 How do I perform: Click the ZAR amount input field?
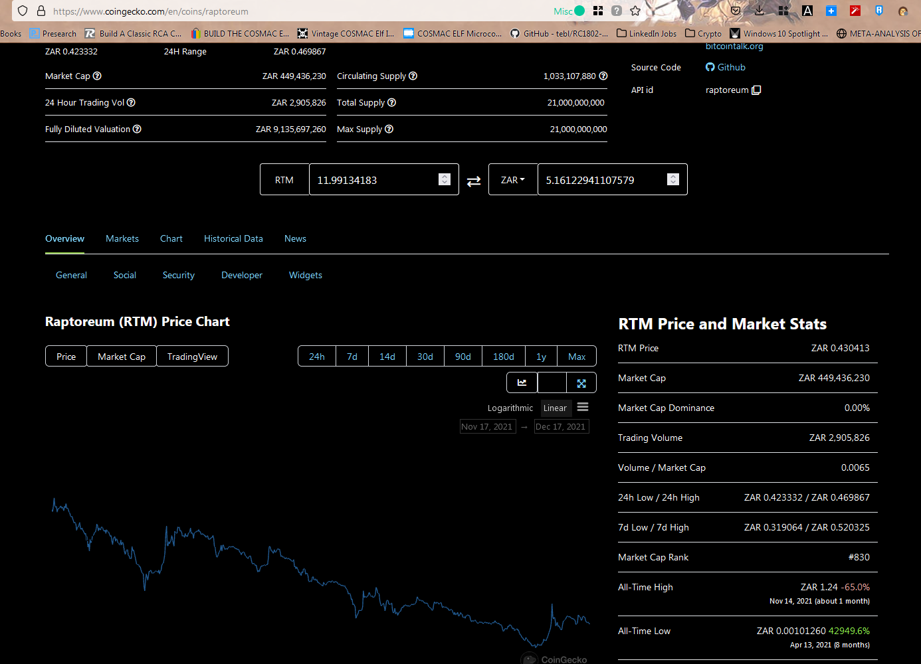[613, 179]
